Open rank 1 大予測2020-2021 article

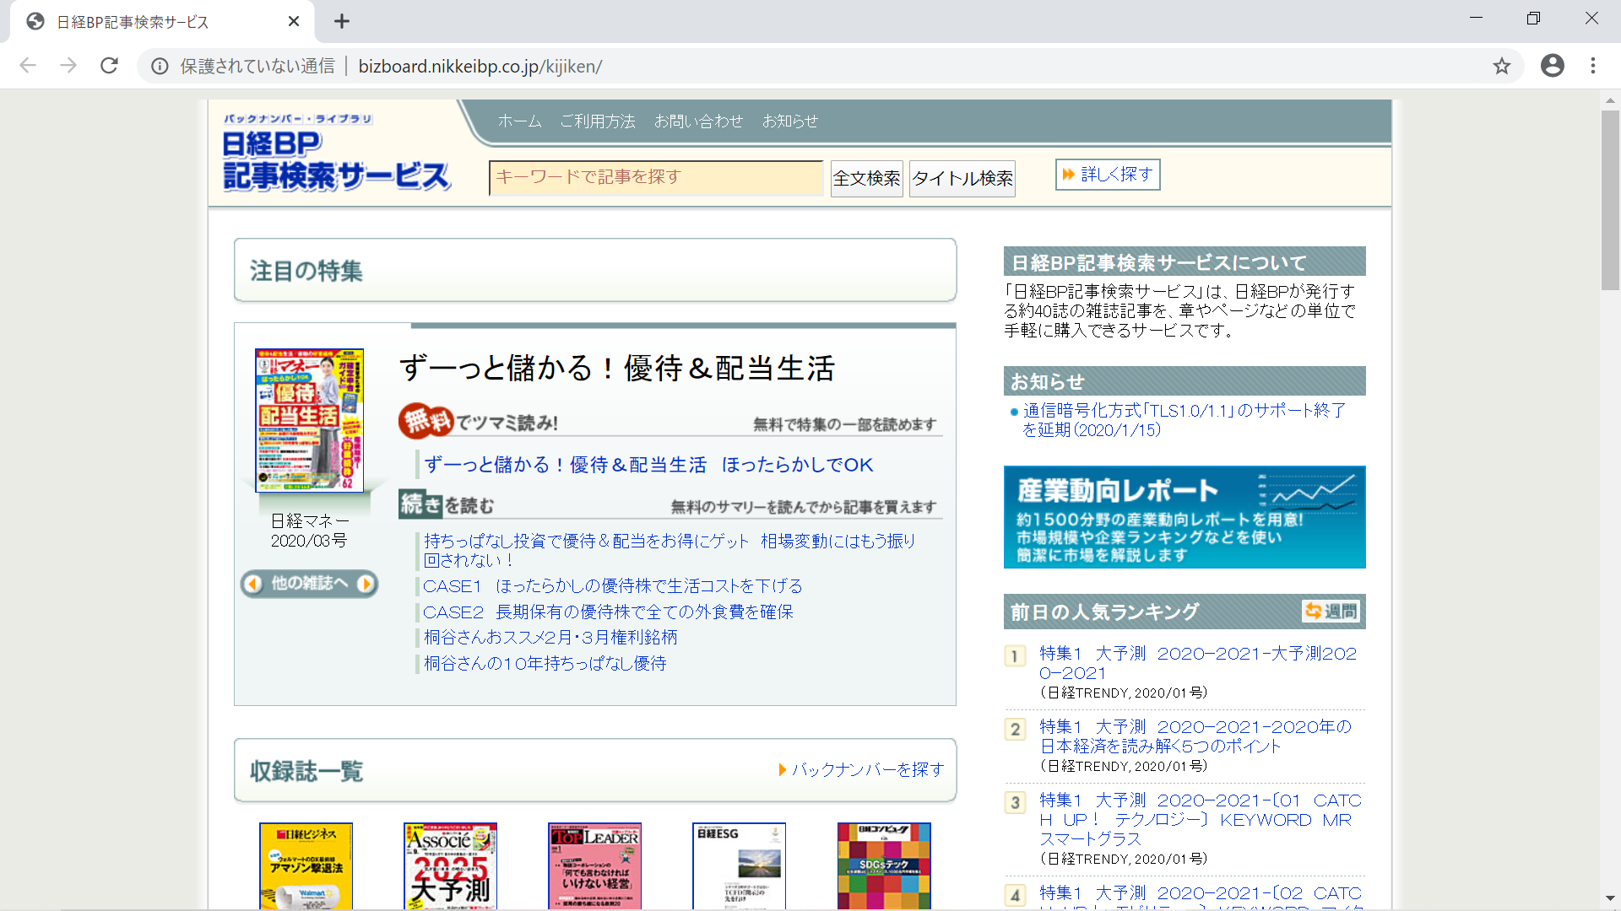pyautogui.click(x=1198, y=663)
